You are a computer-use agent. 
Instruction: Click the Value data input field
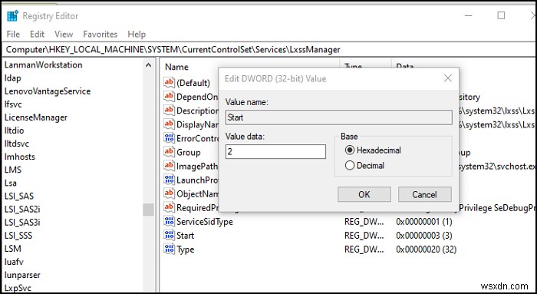click(x=275, y=151)
